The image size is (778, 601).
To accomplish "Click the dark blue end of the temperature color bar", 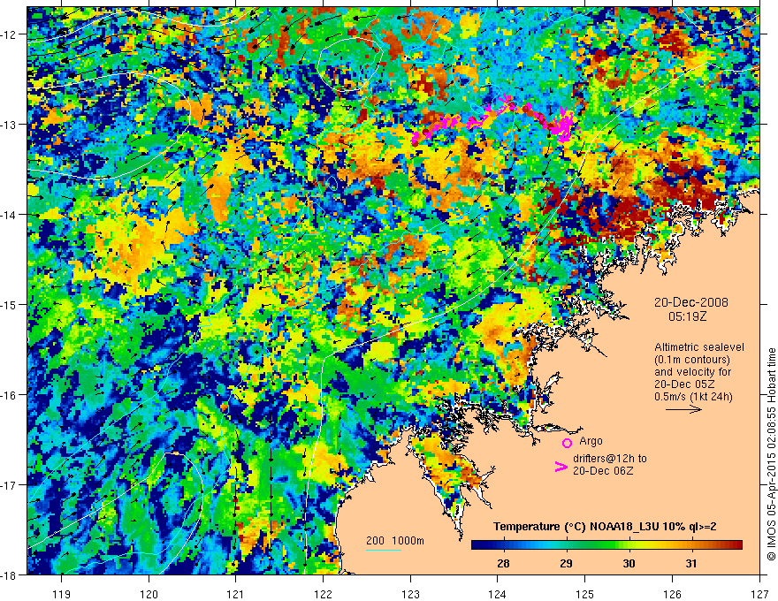I will [477, 545].
